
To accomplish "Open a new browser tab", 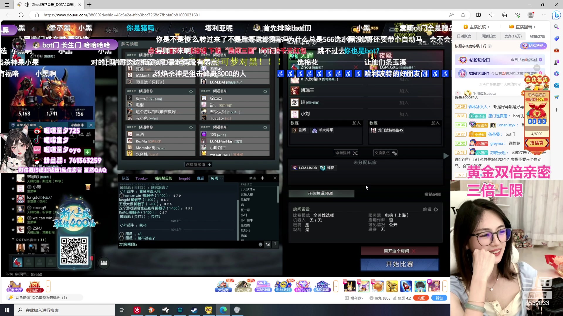I will [x=89, y=5].
